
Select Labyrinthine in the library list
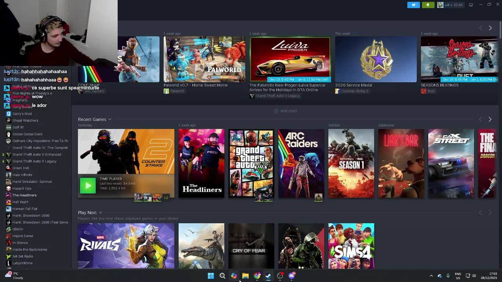click(22, 263)
